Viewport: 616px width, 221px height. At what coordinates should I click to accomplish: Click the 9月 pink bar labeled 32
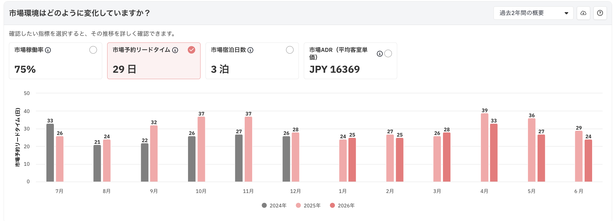pos(154,154)
